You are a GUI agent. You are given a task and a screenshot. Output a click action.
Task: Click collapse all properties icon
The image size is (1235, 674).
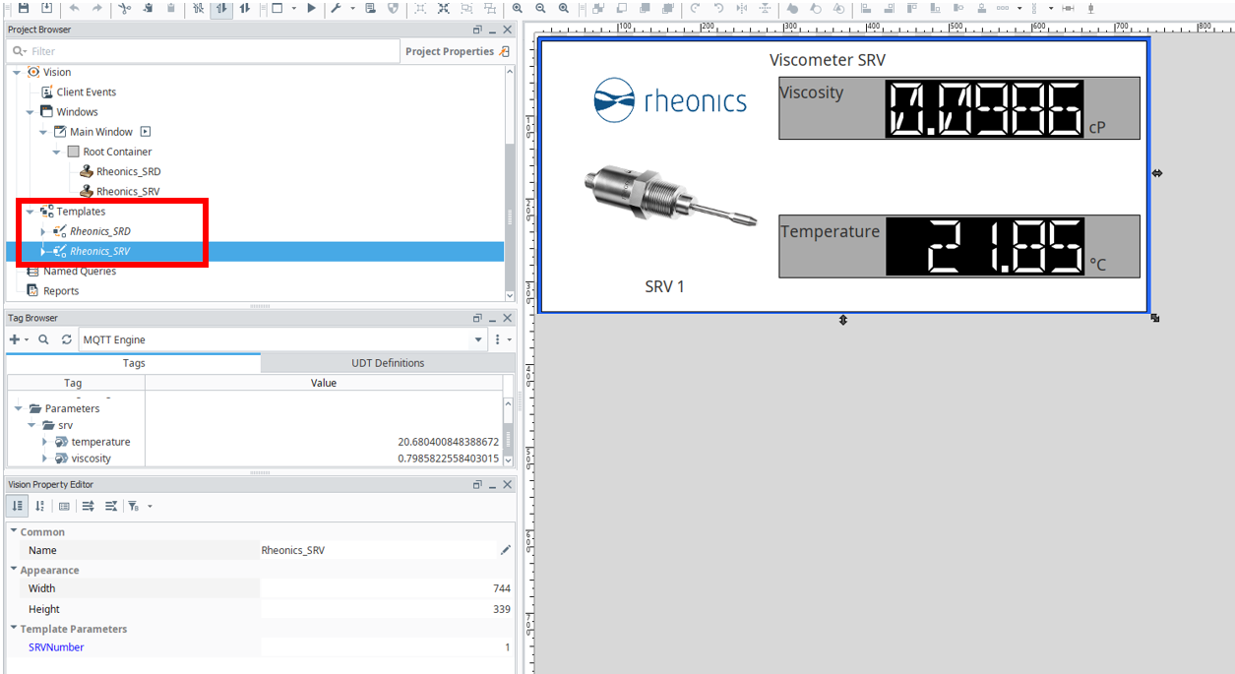[111, 506]
